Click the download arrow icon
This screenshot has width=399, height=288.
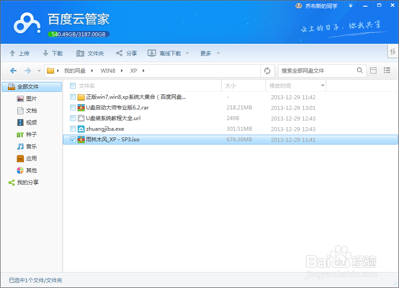[x=46, y=53]
